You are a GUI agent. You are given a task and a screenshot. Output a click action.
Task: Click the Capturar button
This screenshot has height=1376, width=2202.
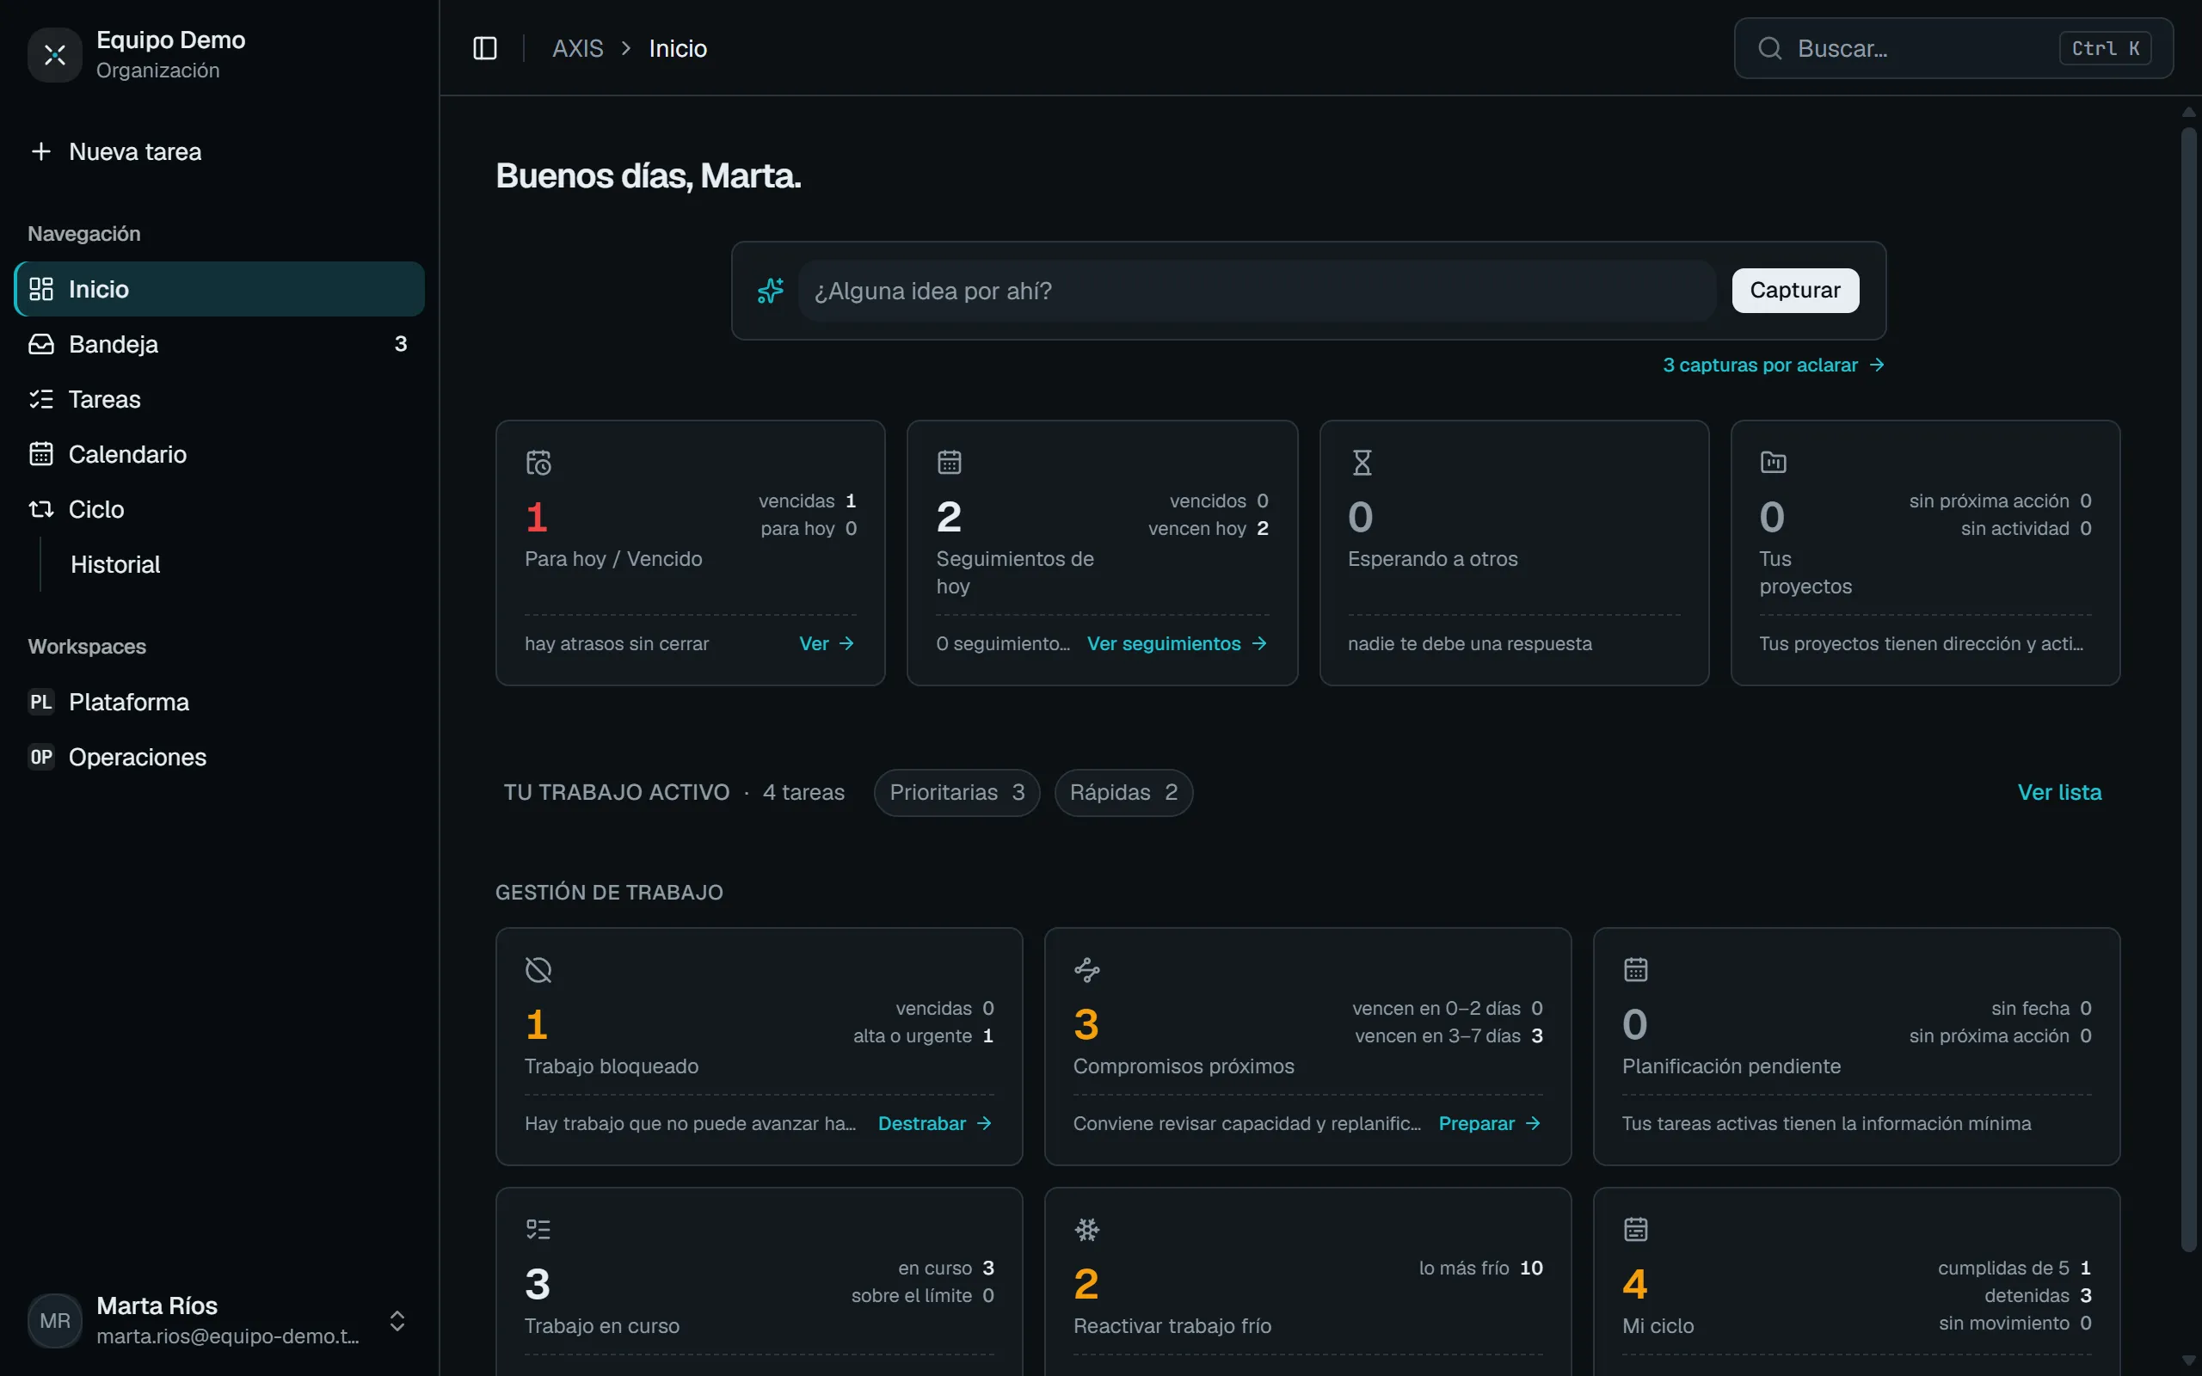[1794, 291]
